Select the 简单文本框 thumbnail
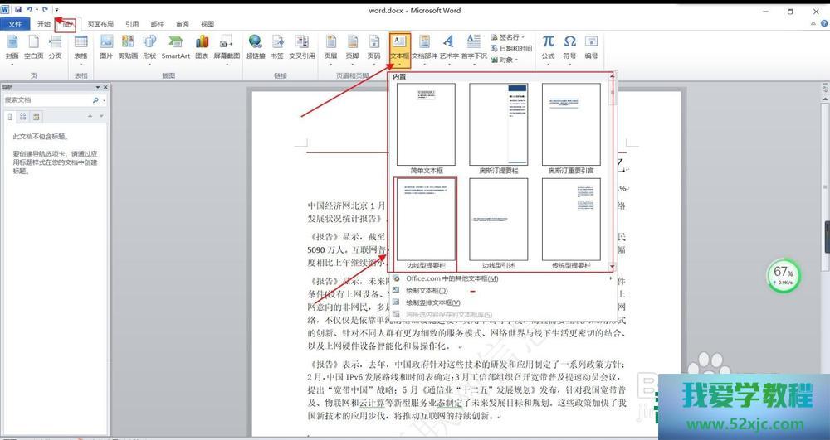Viewport: 830px width, 440px height. coord(426,125)
